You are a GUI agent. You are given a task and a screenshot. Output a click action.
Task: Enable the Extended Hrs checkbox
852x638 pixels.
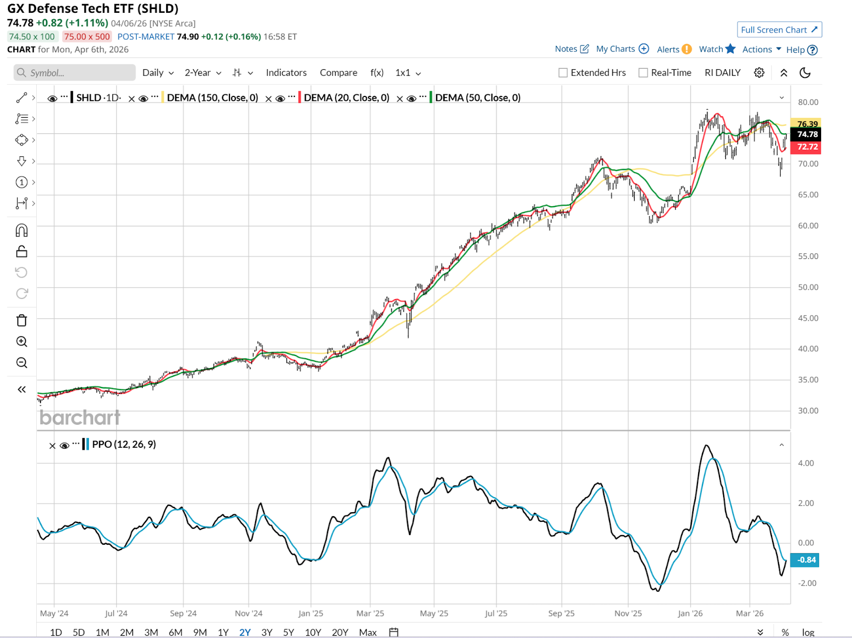[x=563, y=72]
